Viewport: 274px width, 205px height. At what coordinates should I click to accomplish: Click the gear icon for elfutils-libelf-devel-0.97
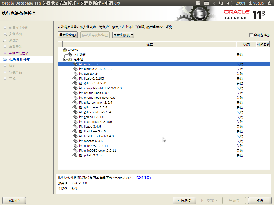pos(75,98)
